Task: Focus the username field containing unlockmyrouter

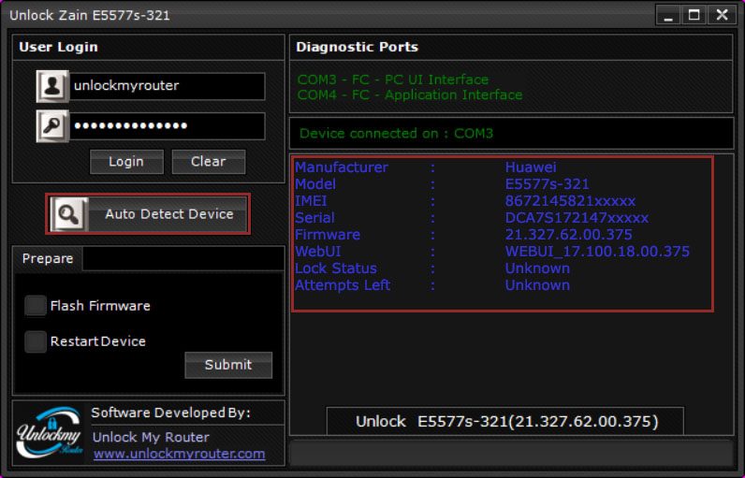Action: click(x=167, y=86)
